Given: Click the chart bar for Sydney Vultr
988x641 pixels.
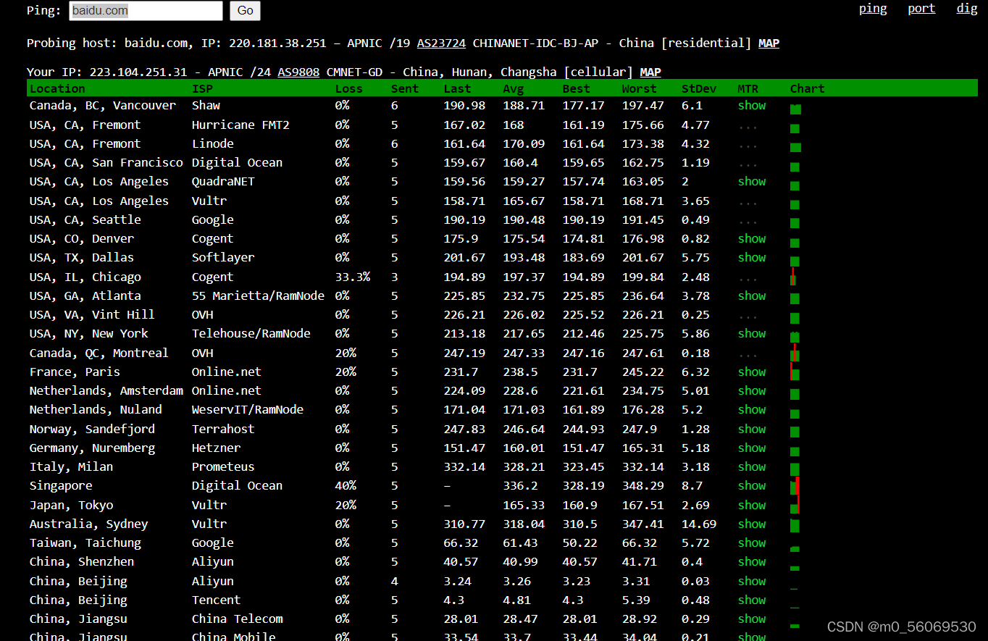Looking at the screenshot, I should 795,525.
